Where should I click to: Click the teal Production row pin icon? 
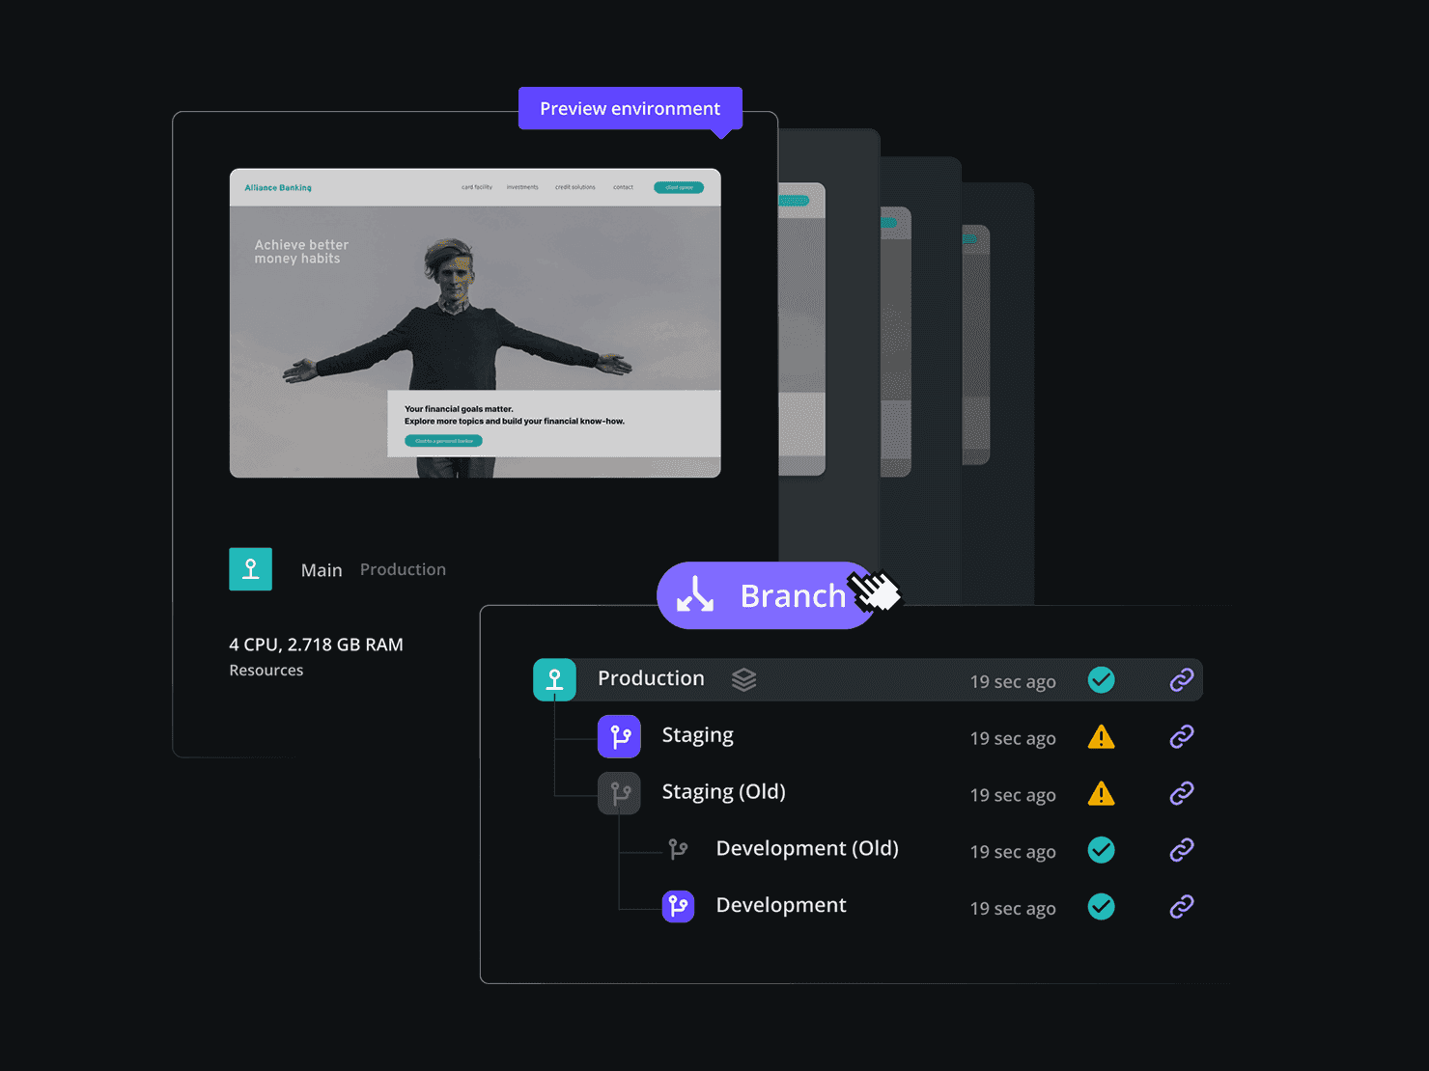click(554, 679)
